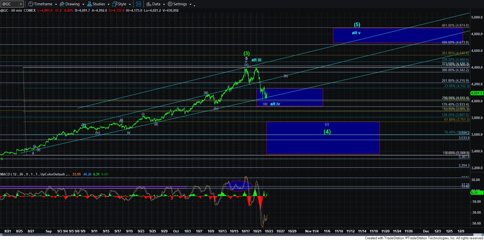Click the blue stacked panels icon
Viewport: 484px width, 240px height.
click(x=138, y=4)
